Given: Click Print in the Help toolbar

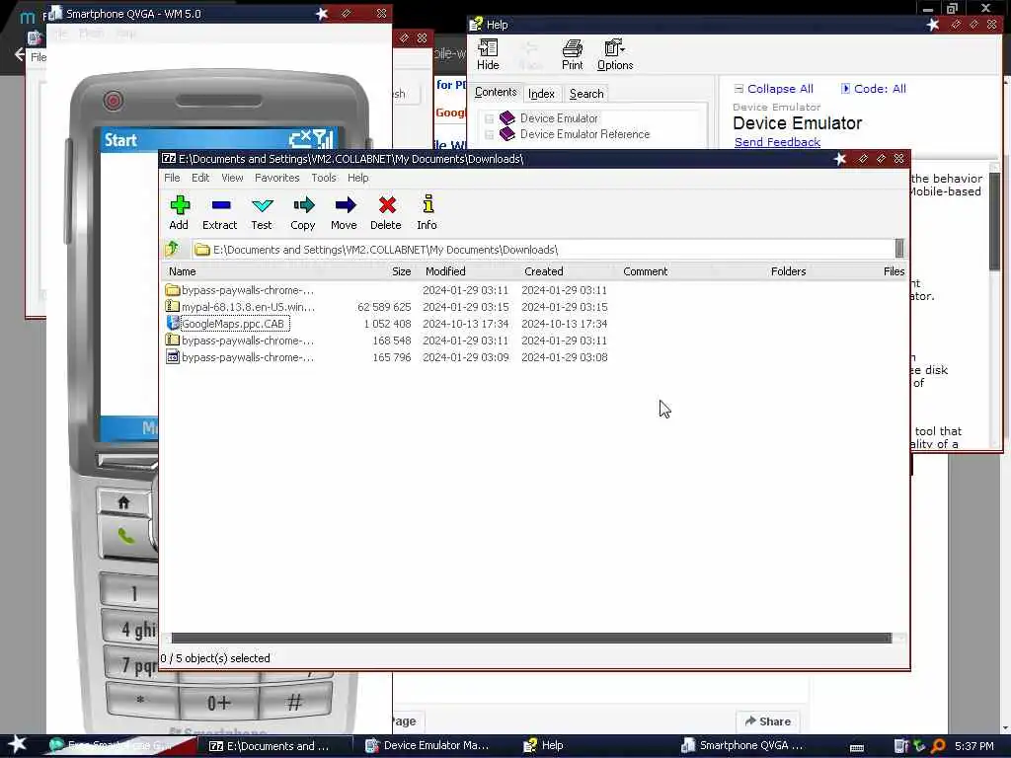Looking at the screenshot, I should 572,55.
